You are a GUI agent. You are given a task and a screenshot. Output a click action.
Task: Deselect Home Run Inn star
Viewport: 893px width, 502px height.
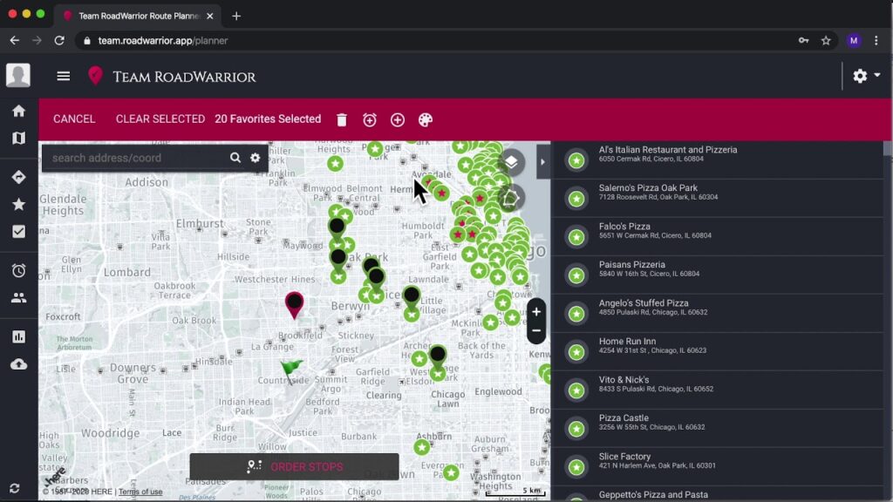tap(576, 352)
